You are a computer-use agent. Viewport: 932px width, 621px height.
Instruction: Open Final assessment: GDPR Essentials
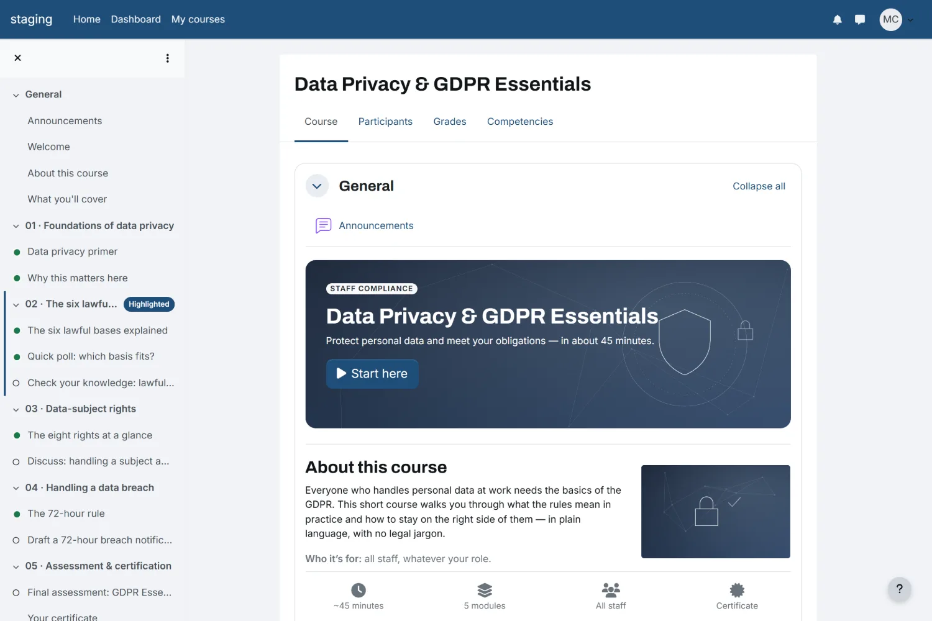(x=99, y=592)
